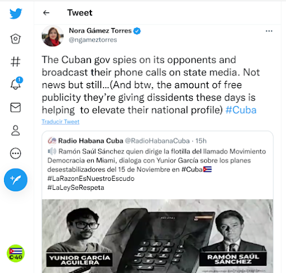This screenshot has width=286, height=273.
Task: Open Nora Gámez Torres profile picture
Action: coord(53,36)
